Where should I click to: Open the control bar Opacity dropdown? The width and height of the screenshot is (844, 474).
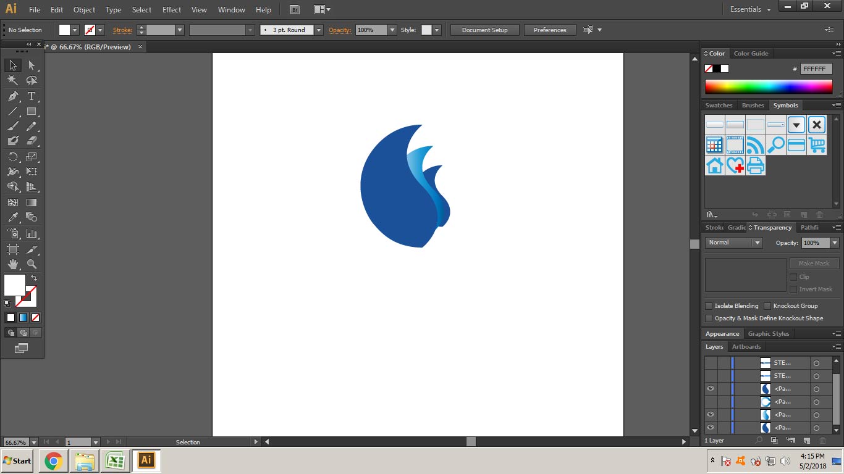click(x=392, y=30)
